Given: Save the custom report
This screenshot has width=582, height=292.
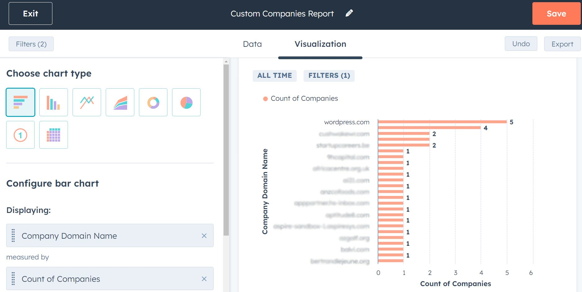Looking at the screenshot, I should [556, 14].
